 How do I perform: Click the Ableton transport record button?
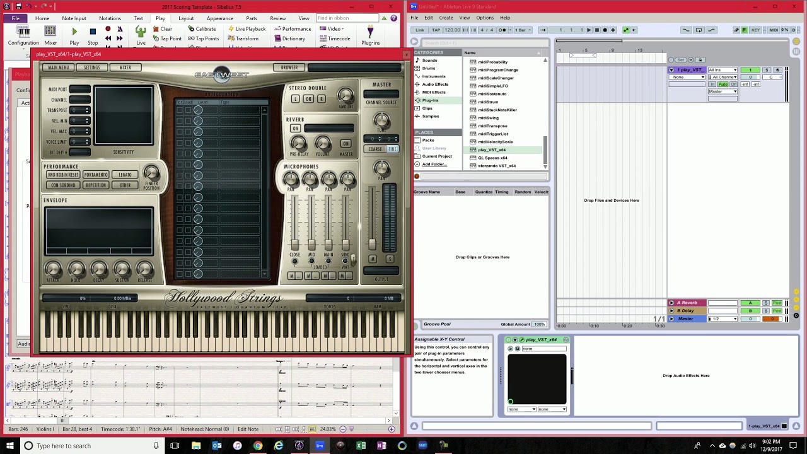(604, 30)
